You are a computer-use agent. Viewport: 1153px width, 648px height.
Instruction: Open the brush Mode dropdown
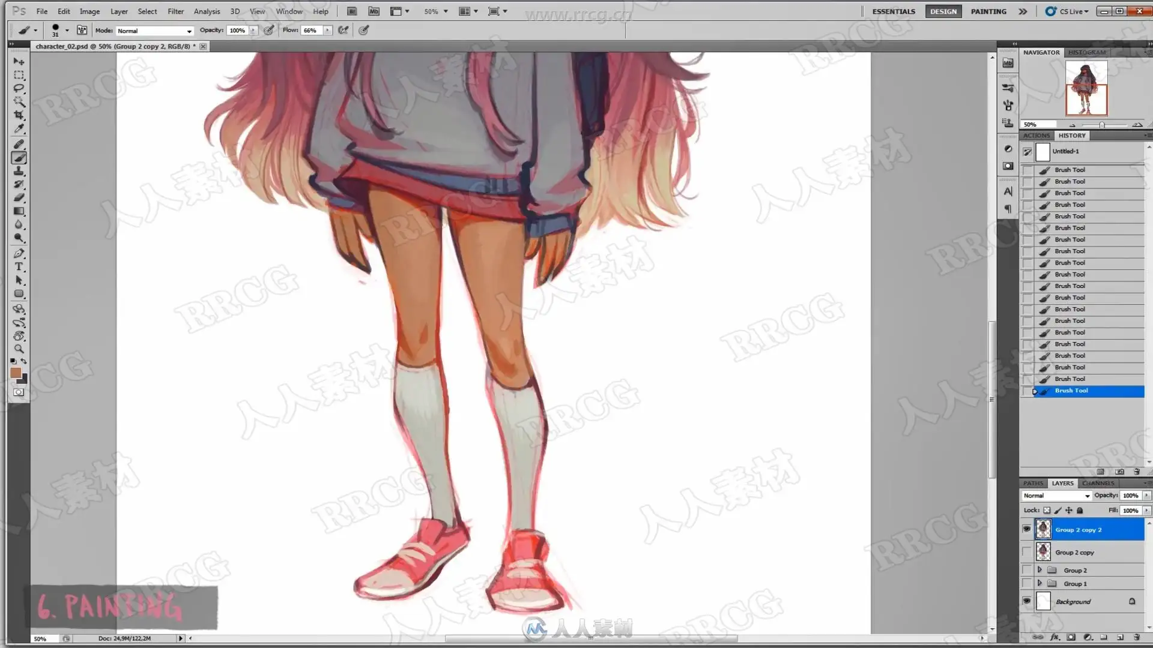pyautogui.click(x=154, y=31)
